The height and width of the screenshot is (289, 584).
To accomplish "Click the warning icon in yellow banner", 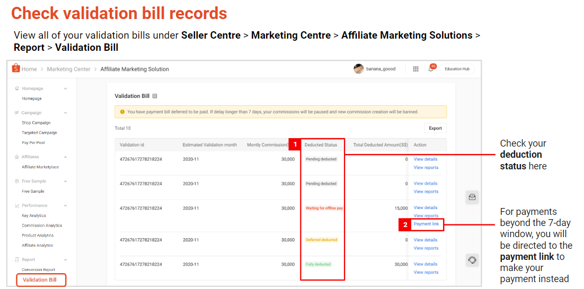I will click(x=122, y=112).
